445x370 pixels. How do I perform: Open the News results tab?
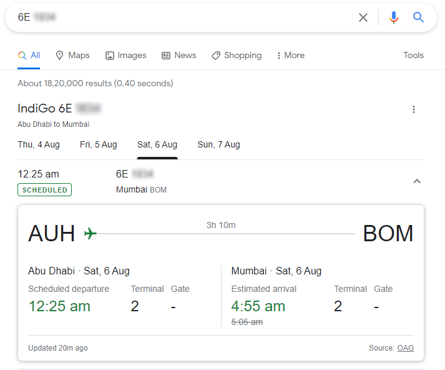[x=178, y=56]
